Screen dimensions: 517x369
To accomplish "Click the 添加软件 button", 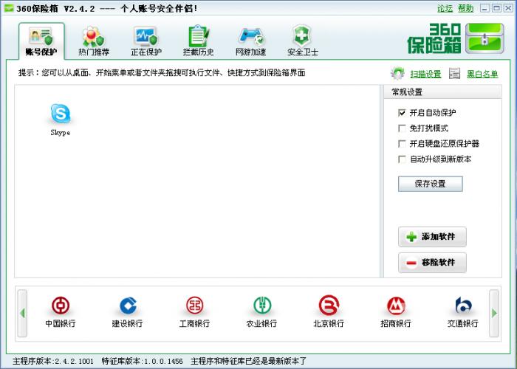I will click(432, 237).
